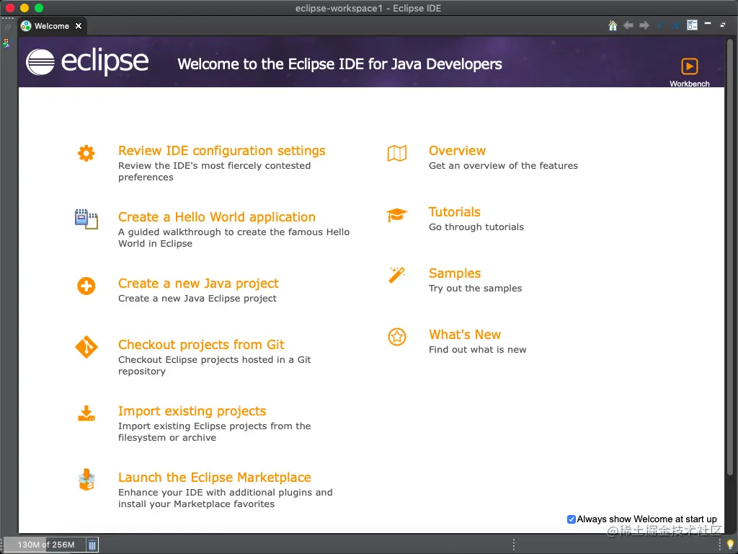Screen dimensions: 738x554
Task: Open the Tutorials link
Action: click(x=454, y=212)
